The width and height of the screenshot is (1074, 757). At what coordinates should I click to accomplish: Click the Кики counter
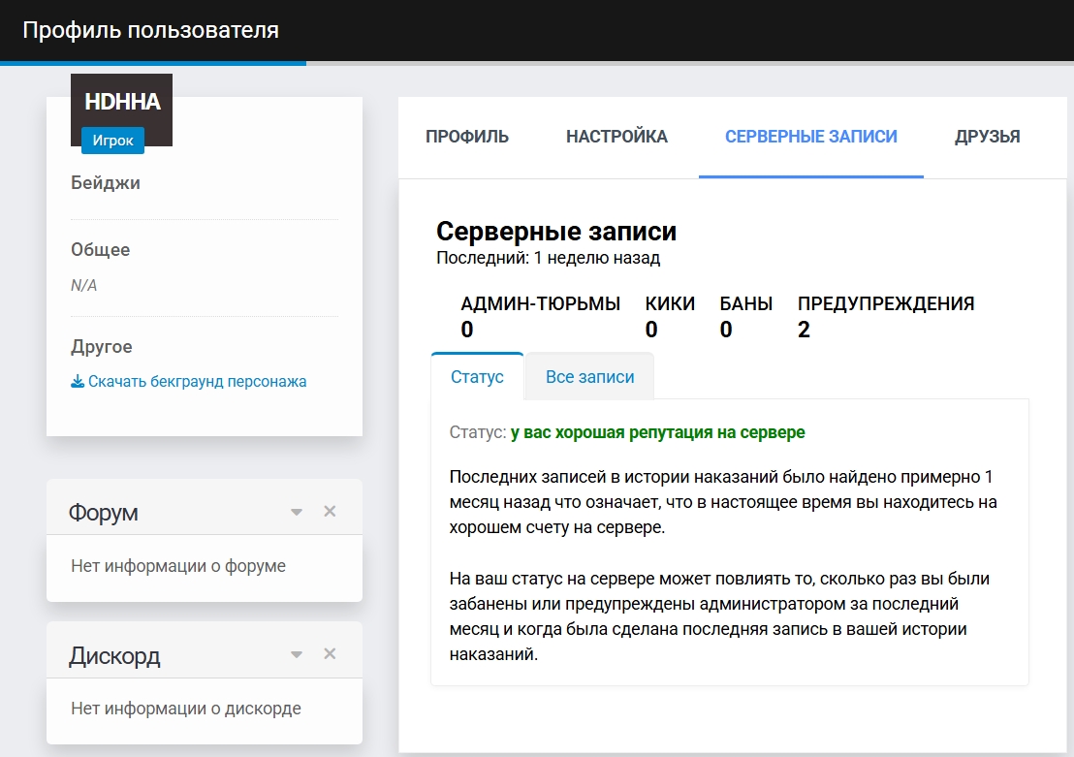click(670, 316)
